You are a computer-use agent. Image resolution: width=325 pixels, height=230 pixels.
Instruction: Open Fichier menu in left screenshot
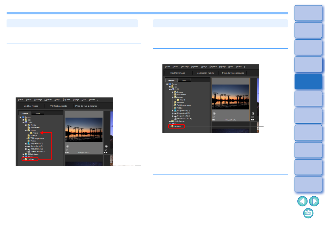coord(20,100)
